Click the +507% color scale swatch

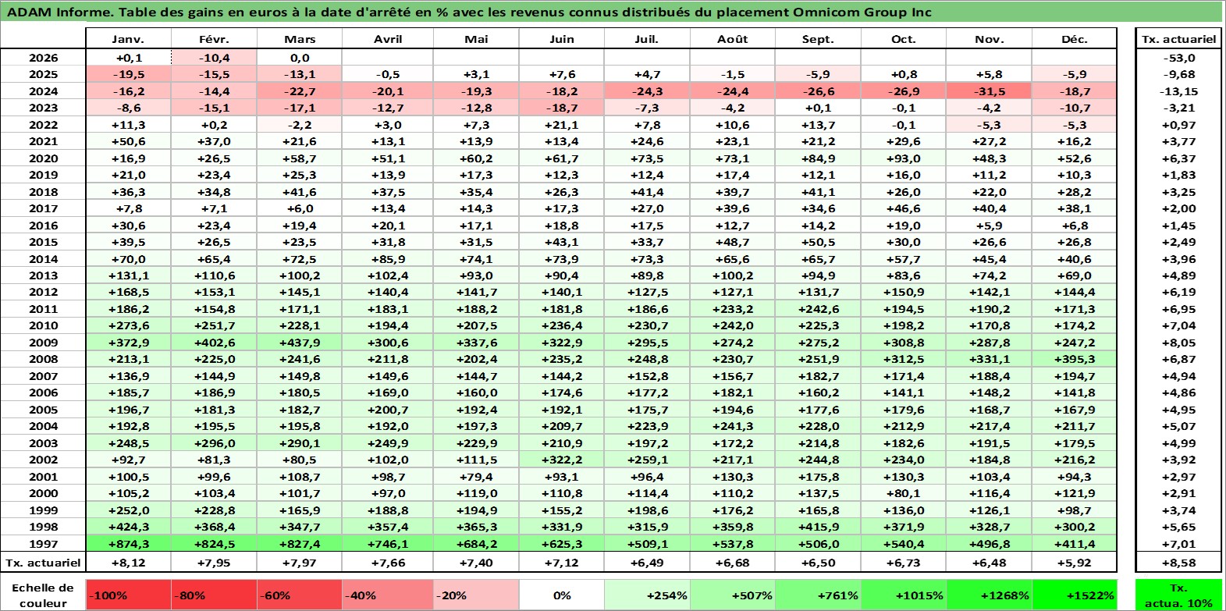[732, 595]
